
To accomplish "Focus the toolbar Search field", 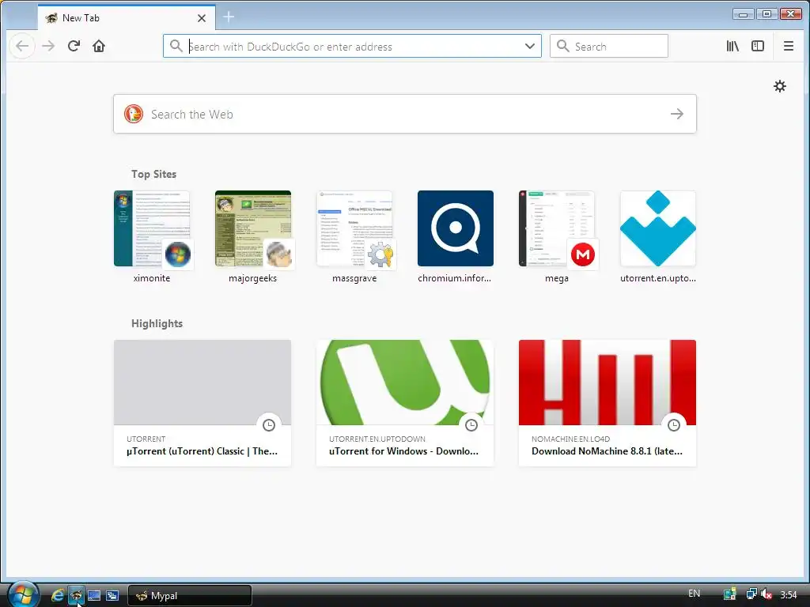I will point(609,46).
